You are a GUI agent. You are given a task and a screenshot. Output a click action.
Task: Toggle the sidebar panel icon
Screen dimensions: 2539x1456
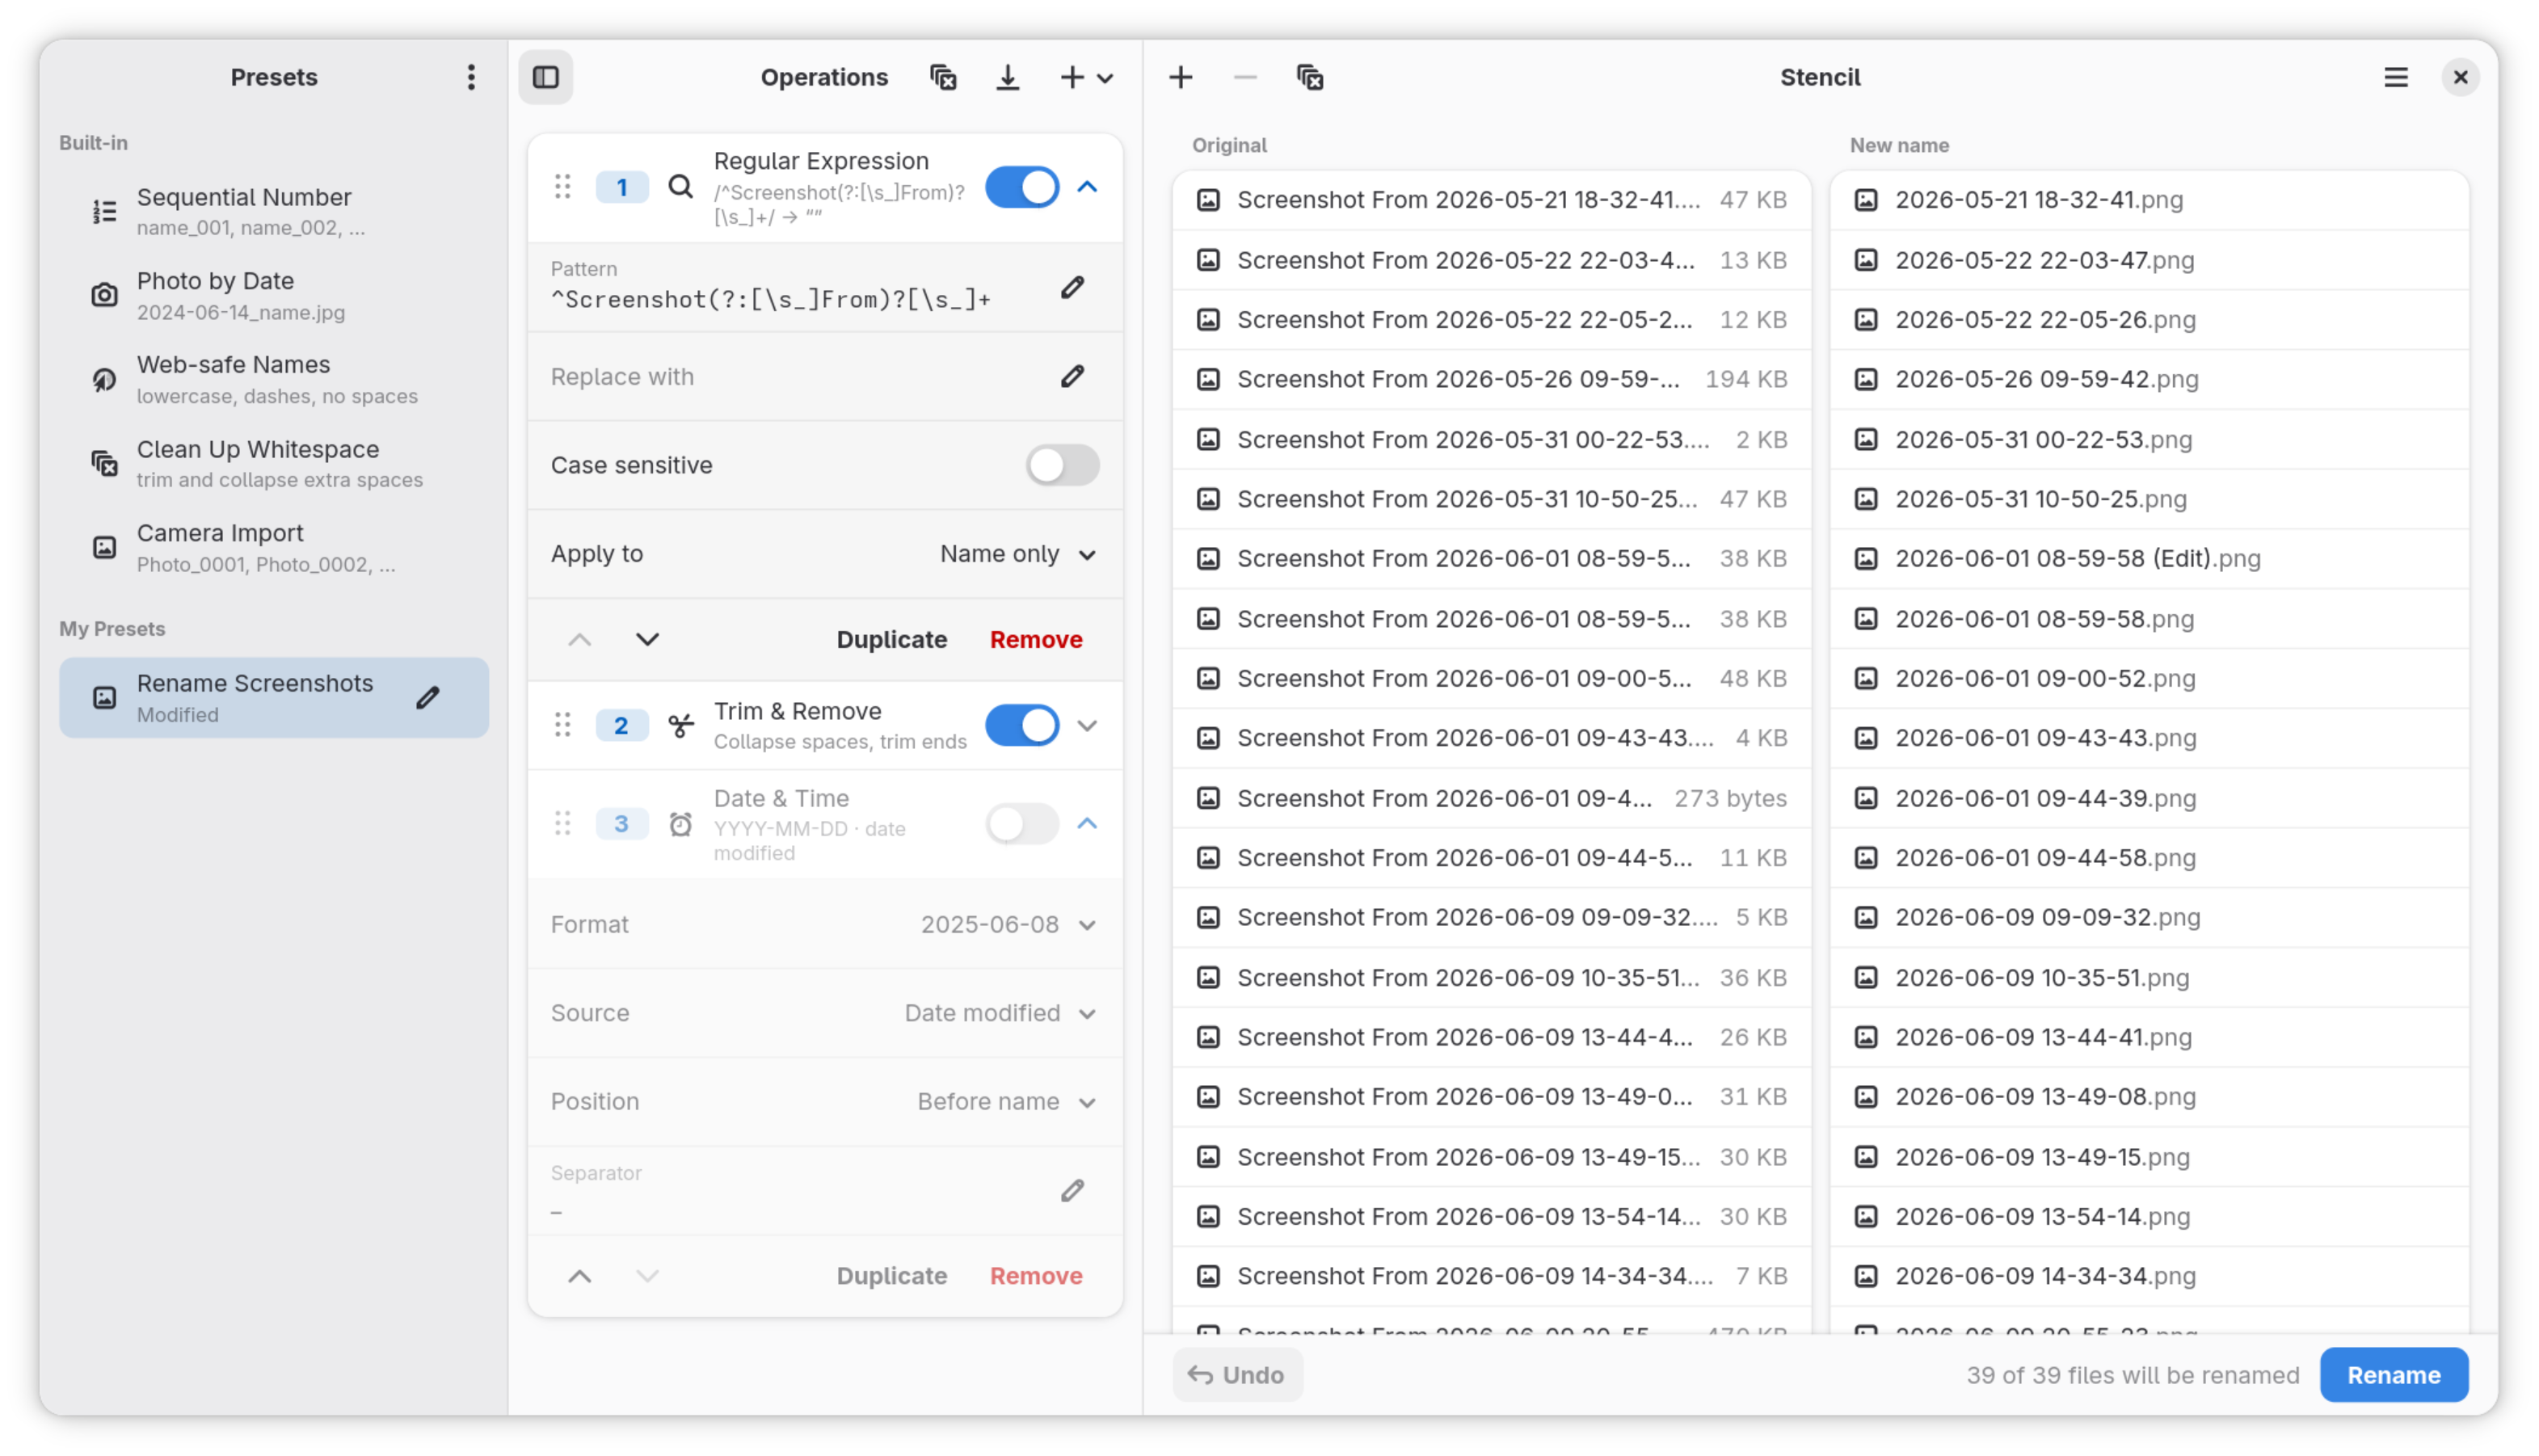(x=546, y=77)
